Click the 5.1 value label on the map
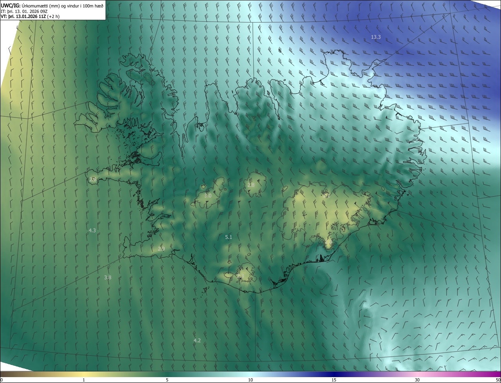 pos(229,237)
